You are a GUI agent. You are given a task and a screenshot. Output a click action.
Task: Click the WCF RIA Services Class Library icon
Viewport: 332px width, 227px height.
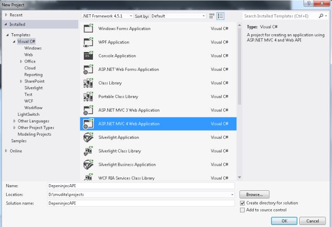pyautogui.click(x=88, y=177)
